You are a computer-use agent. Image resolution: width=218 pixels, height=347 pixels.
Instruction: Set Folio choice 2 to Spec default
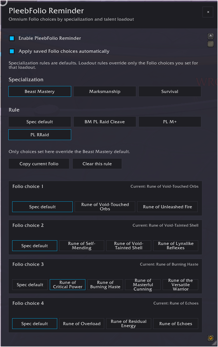pyautogui.click(x=35, y=246)
